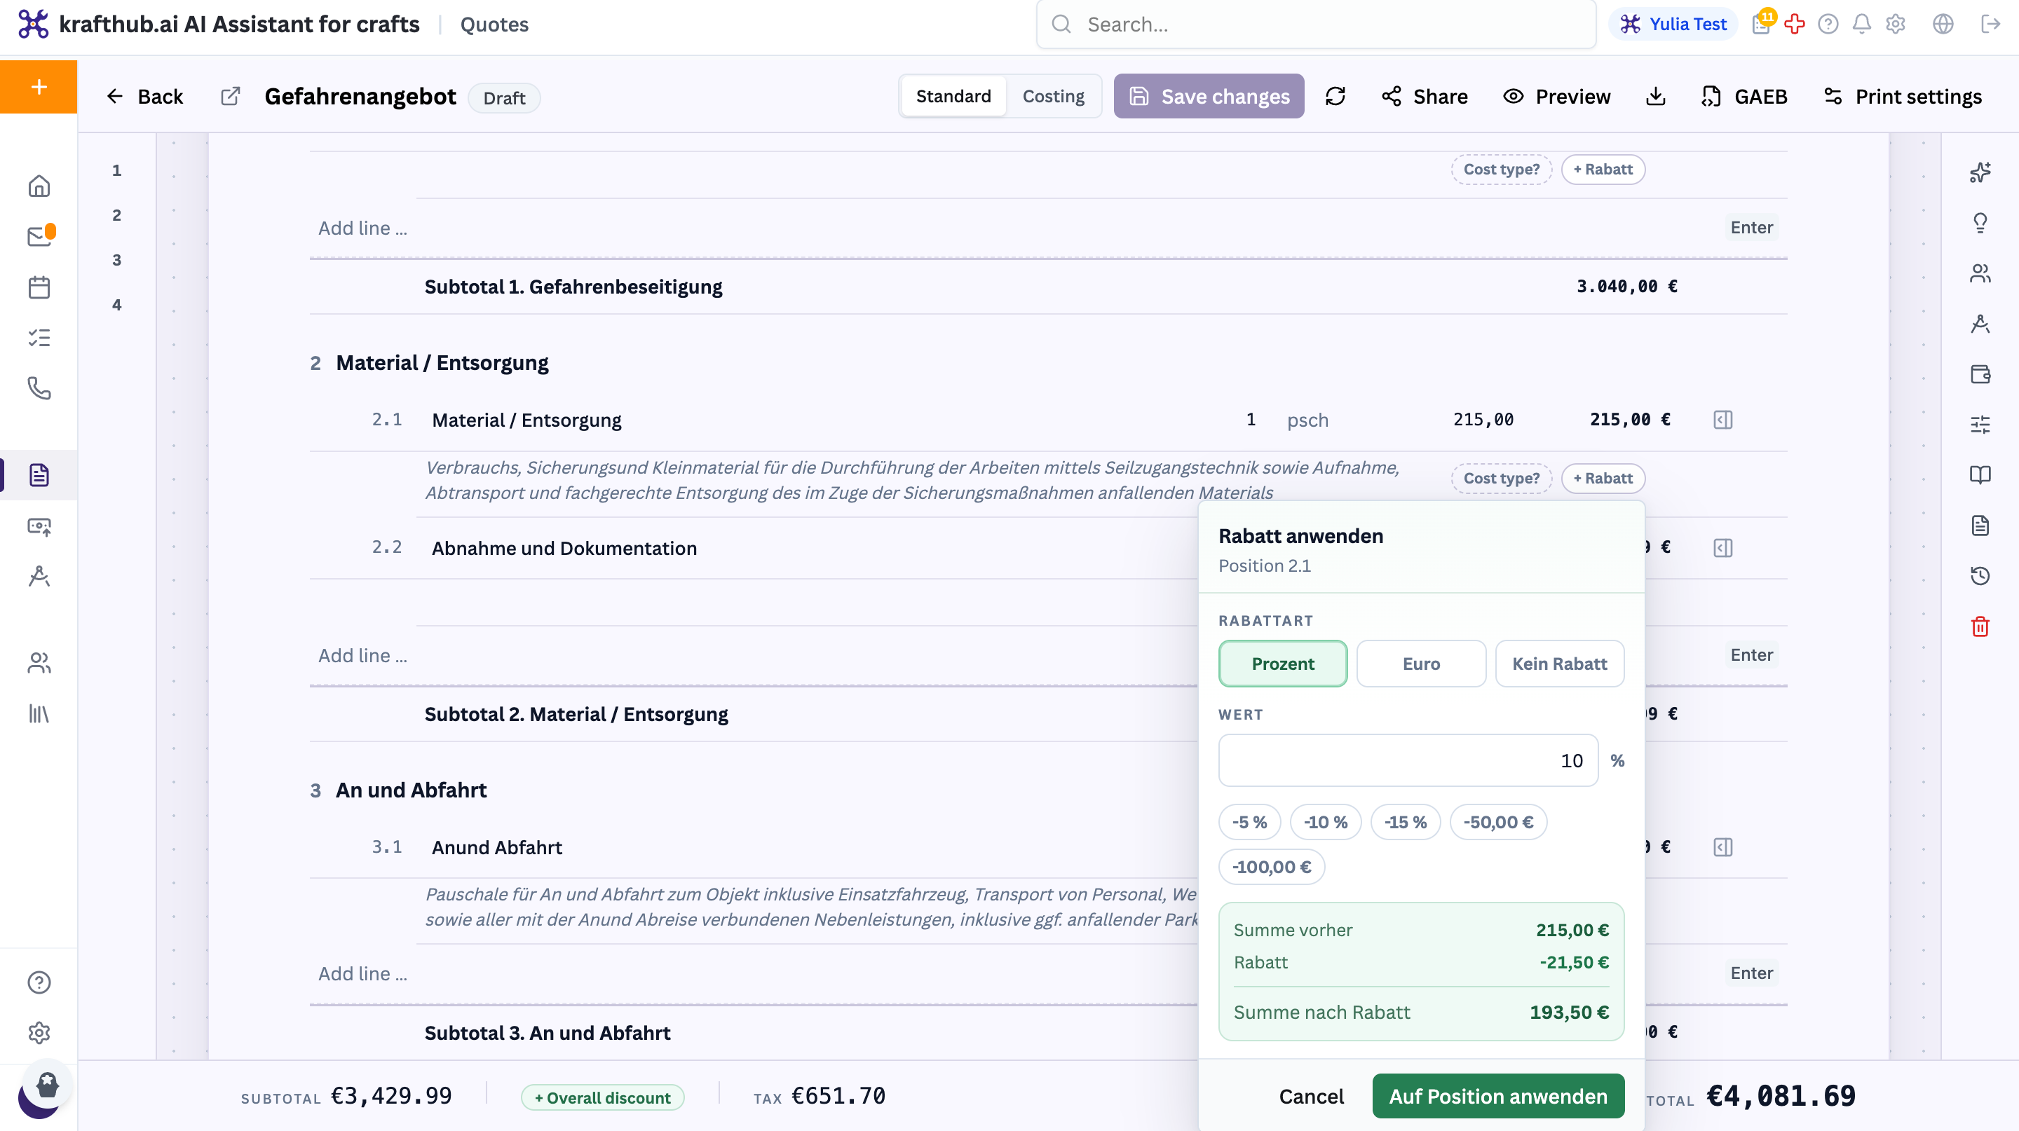Switch to Costing view tab
2019x1131 pixels.
(x=1052, y=96)
